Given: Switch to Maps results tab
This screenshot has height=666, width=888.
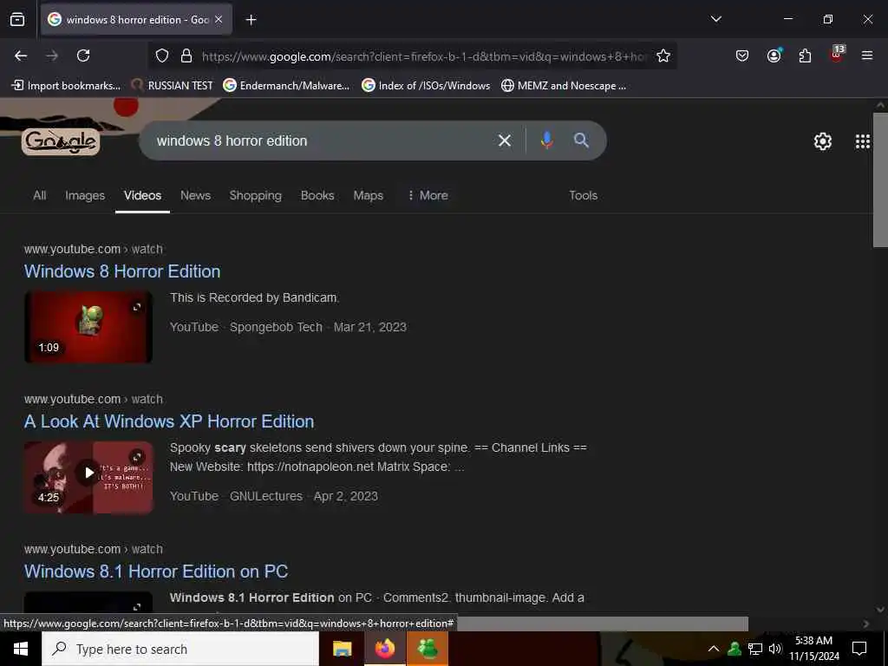Looking at the screenshot, I should click(x=368, y=195).
